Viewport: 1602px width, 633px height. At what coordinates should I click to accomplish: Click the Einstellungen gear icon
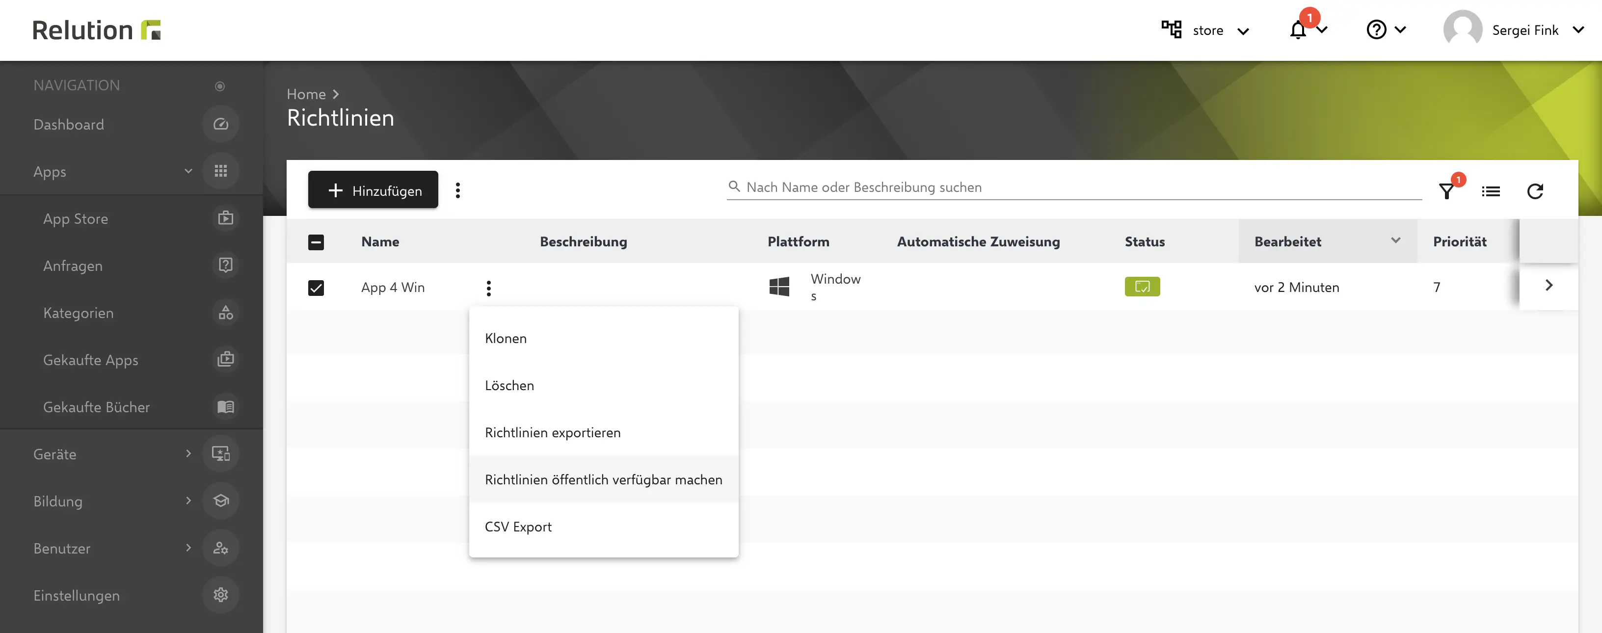221,595
